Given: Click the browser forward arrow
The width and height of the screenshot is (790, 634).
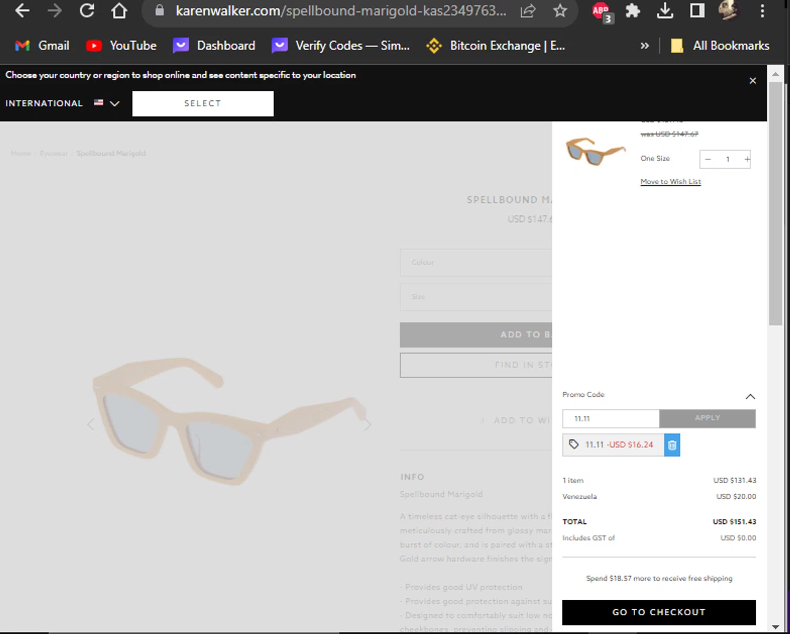Looking at the screenshot, I should [54, 11].
